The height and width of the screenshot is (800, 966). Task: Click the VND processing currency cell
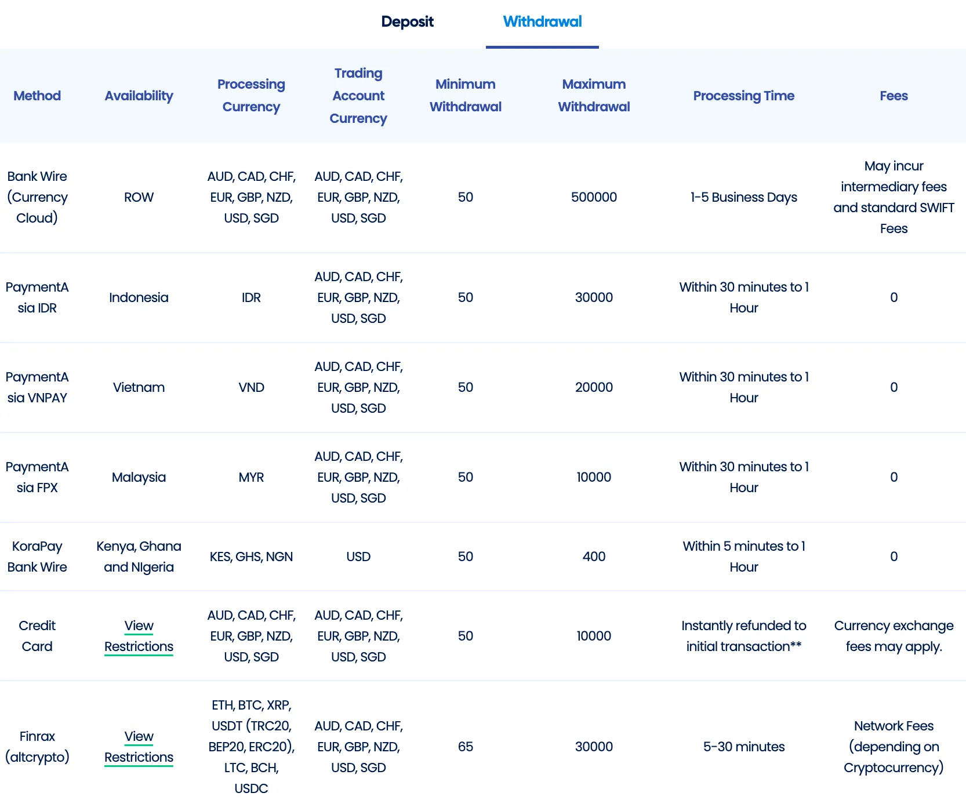pyautogui.click(x=251, y=387)
